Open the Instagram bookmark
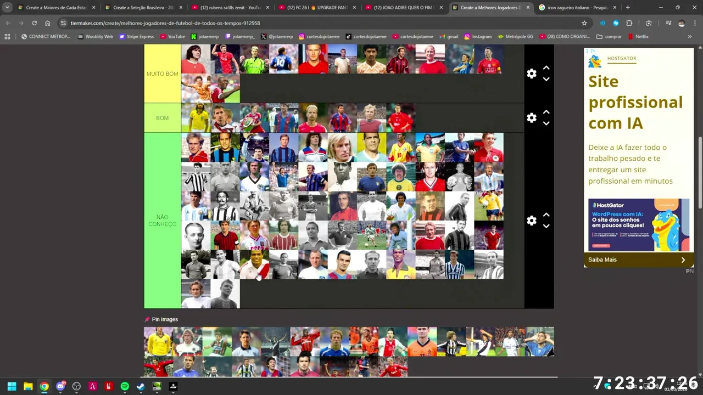This screenshot has height=395, width=703. (x=478, y=37)
